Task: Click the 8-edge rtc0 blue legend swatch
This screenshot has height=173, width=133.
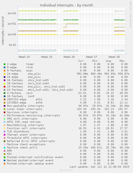Action: (5, 67)
